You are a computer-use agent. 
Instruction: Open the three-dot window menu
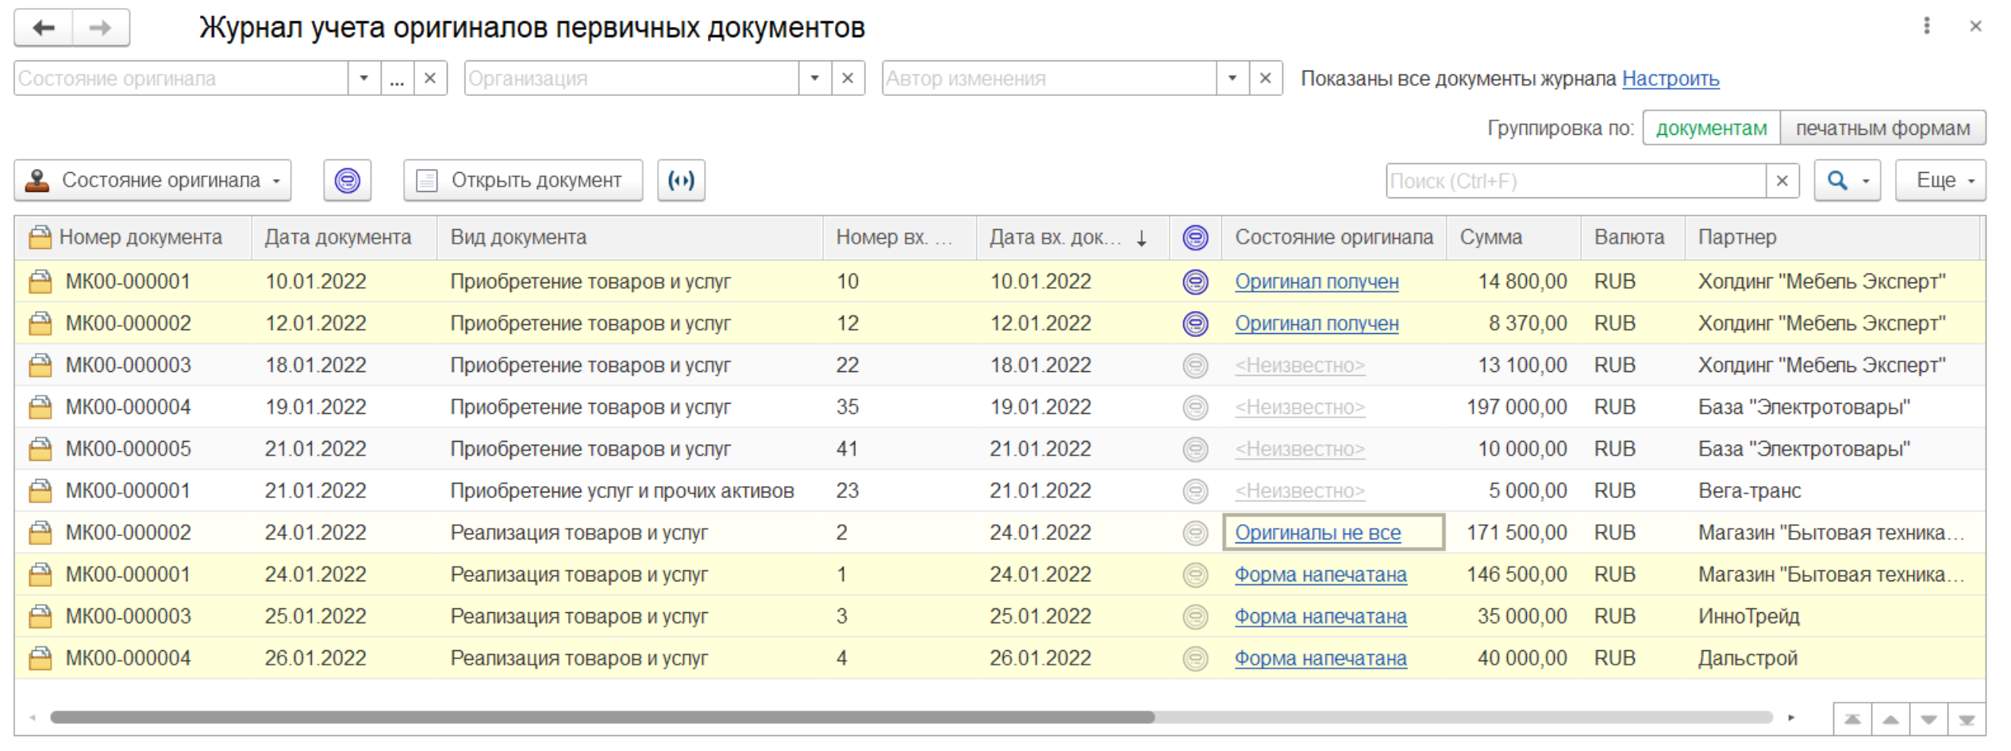click(1926, 26)
